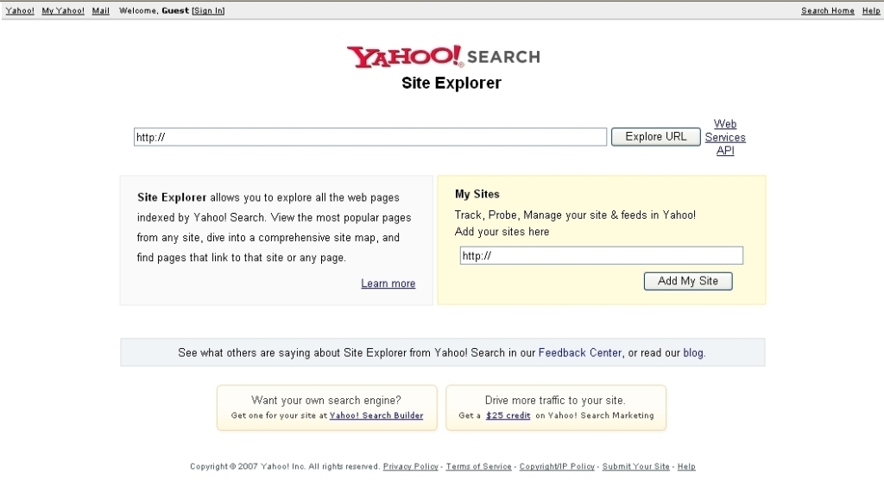
Task: Visit the Site Explorer blog link
Action: coord(693,352)
